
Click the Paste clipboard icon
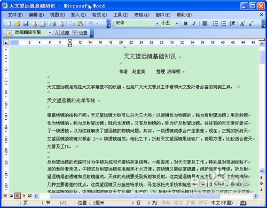pos(81,24)
